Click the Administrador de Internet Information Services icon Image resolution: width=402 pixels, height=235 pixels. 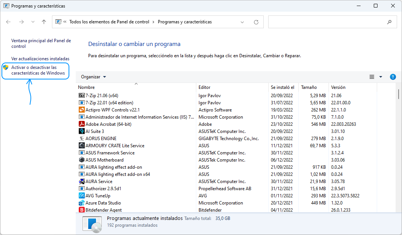pos(81,117)
